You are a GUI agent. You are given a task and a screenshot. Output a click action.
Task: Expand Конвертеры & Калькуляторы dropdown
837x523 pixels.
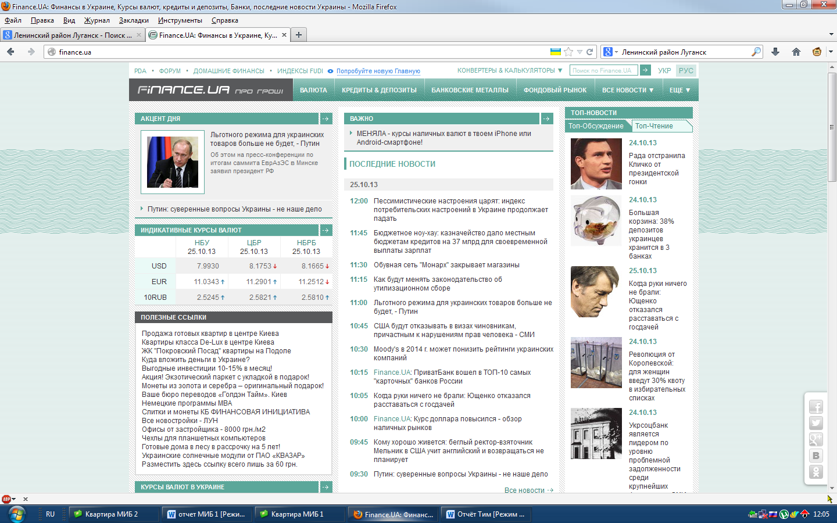[x=510, y=70]
